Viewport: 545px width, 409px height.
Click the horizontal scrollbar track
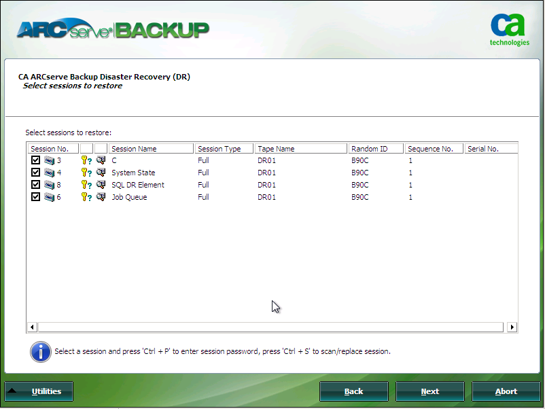(x=271, y=327)
